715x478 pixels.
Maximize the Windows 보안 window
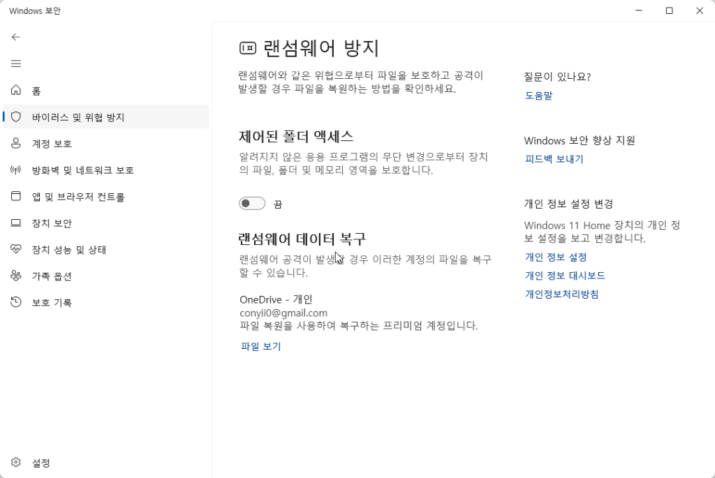[669, 10]
